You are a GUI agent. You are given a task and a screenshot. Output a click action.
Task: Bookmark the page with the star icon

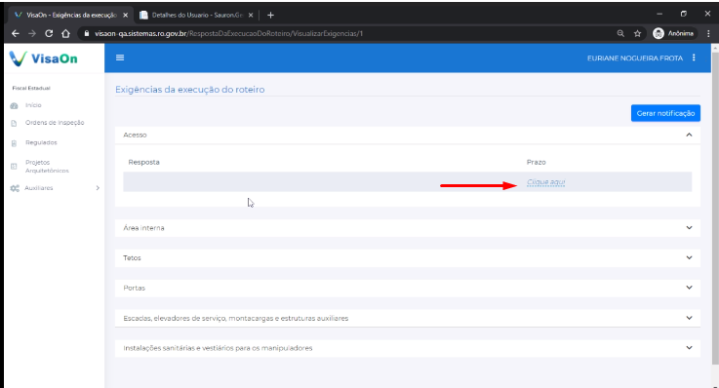click(x=637, y=33)
